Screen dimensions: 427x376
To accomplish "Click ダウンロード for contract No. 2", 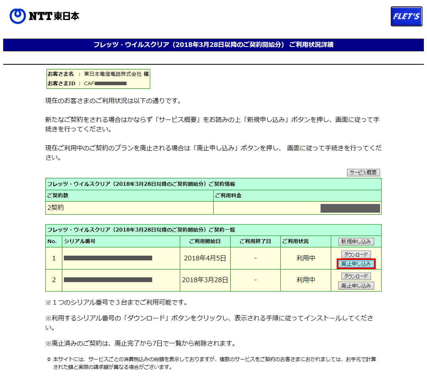I will pyautogui.click(x=356, y=276).
